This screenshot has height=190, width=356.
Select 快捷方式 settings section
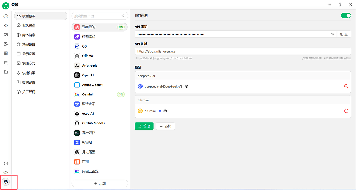pyautogui.click(x=41, y=63)
